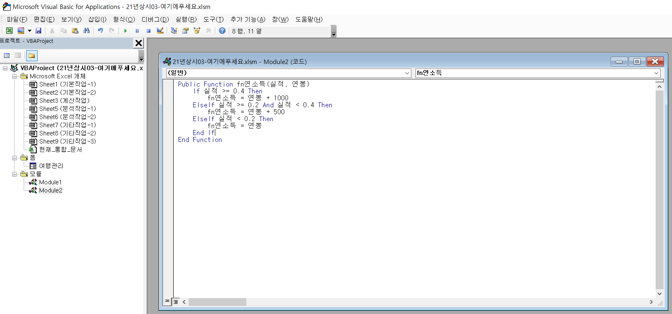Open the Object Browser icon
672x314 pixels.
pos(197,31)
